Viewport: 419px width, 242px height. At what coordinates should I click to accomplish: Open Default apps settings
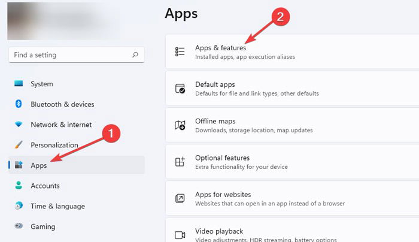point(292,88)
